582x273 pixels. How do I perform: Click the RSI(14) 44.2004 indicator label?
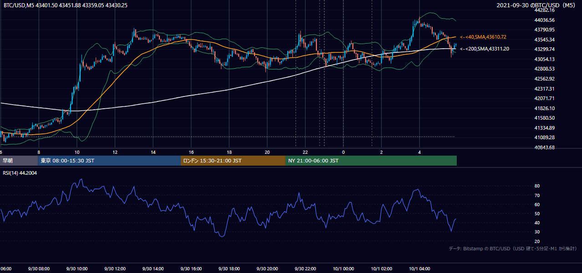coord(20,173)
